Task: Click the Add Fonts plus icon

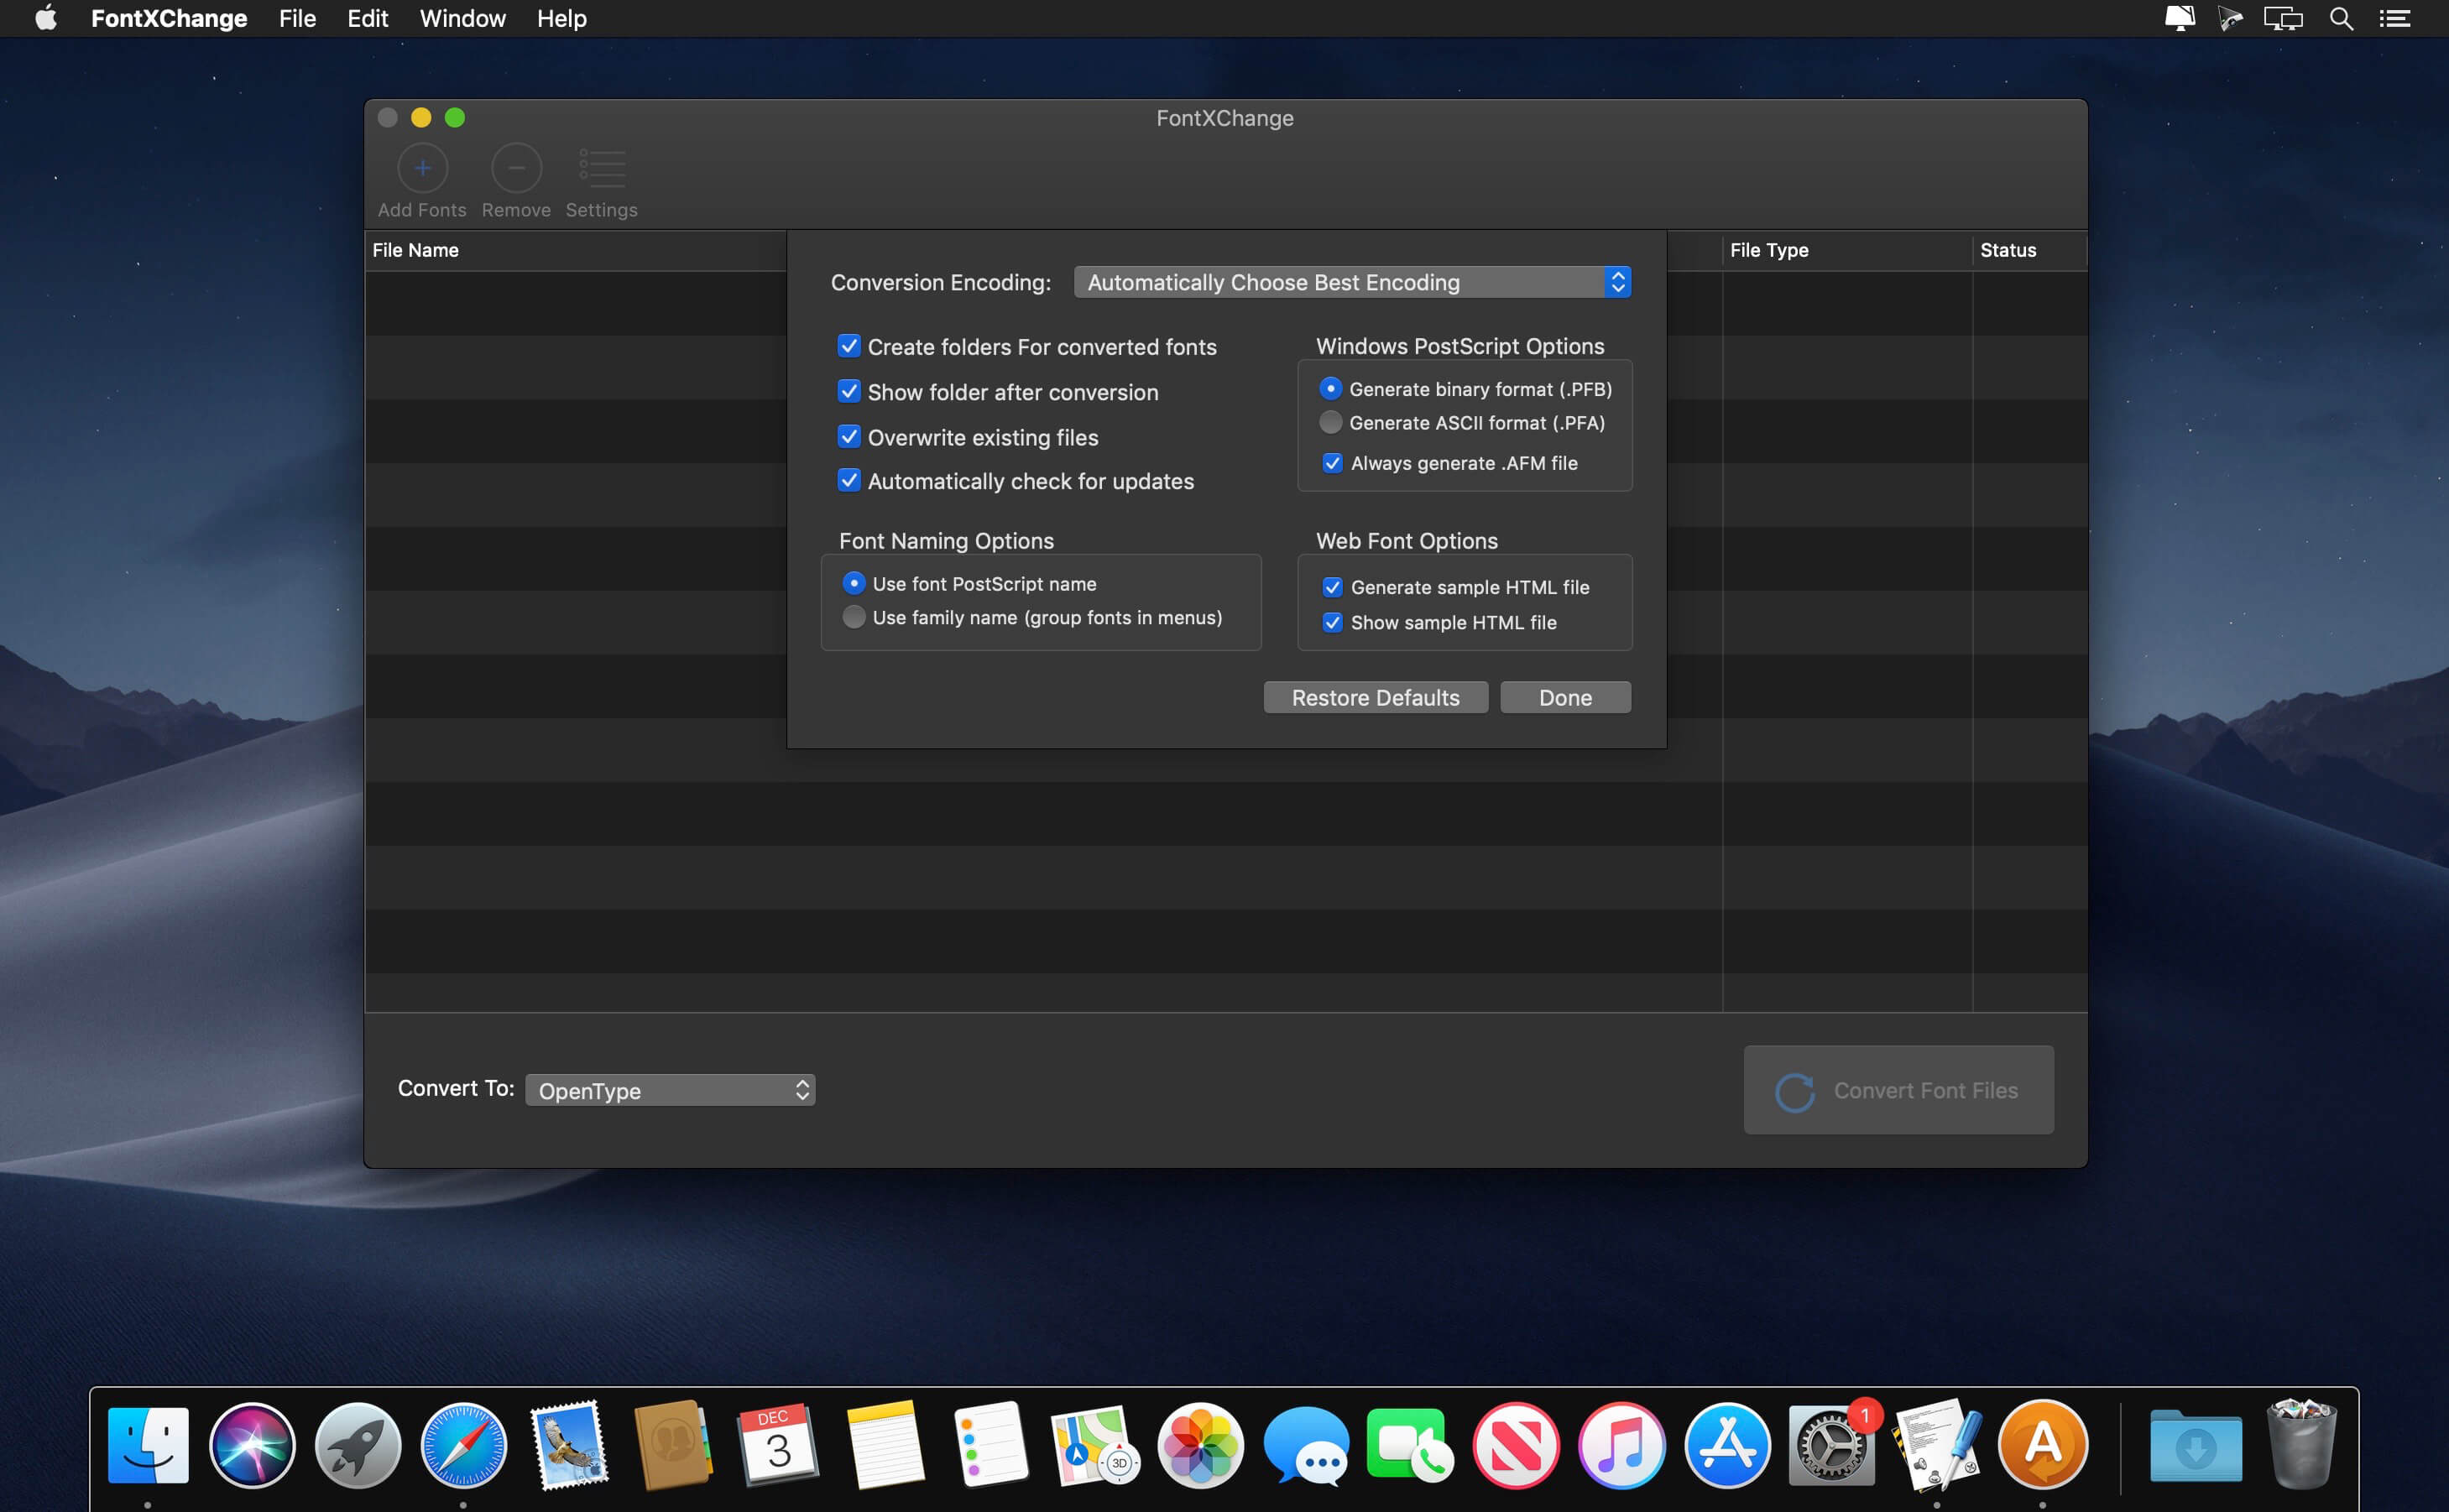Action: pyautogui.click(x=422, y=169)
